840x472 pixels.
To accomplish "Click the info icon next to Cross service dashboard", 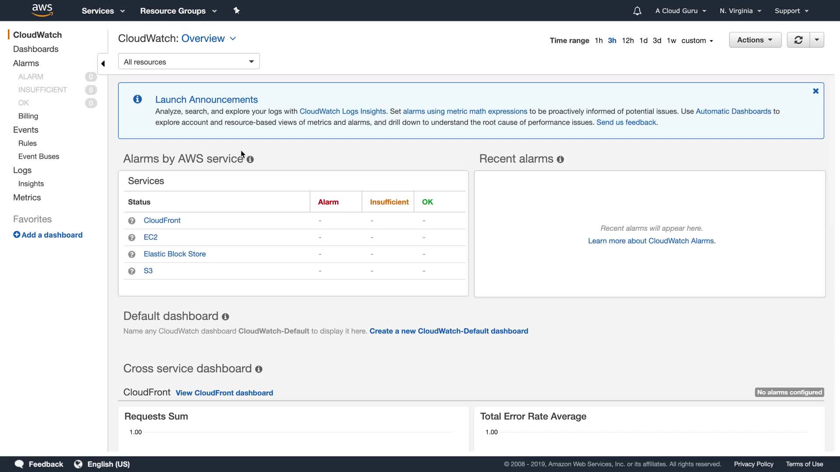I will tap(259, 369).
